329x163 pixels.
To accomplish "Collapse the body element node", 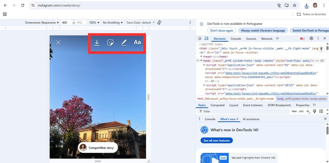I will 201,60.
